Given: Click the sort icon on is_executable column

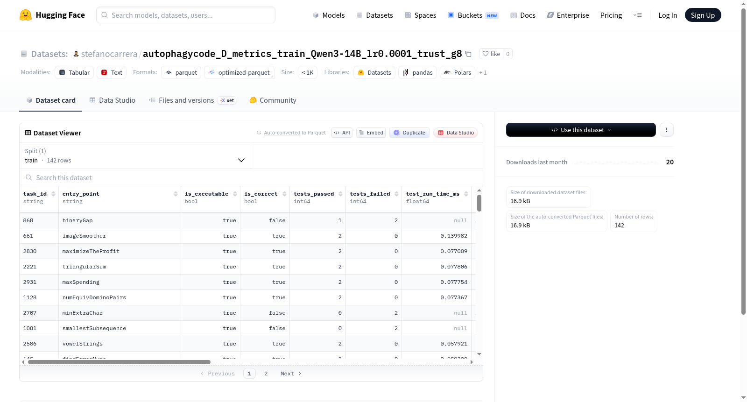Looking at the screenshot, I should (x=235, y=194).
